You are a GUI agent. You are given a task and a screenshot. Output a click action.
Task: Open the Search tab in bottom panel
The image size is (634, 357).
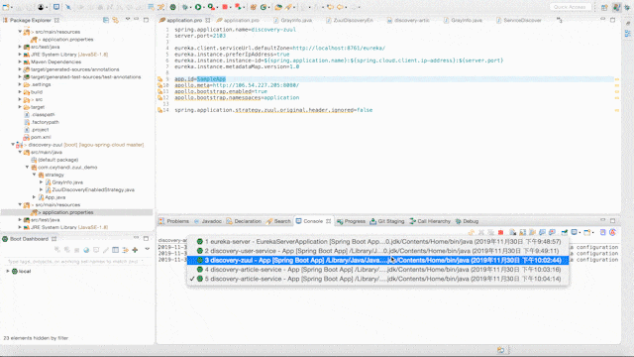(278, 221)
